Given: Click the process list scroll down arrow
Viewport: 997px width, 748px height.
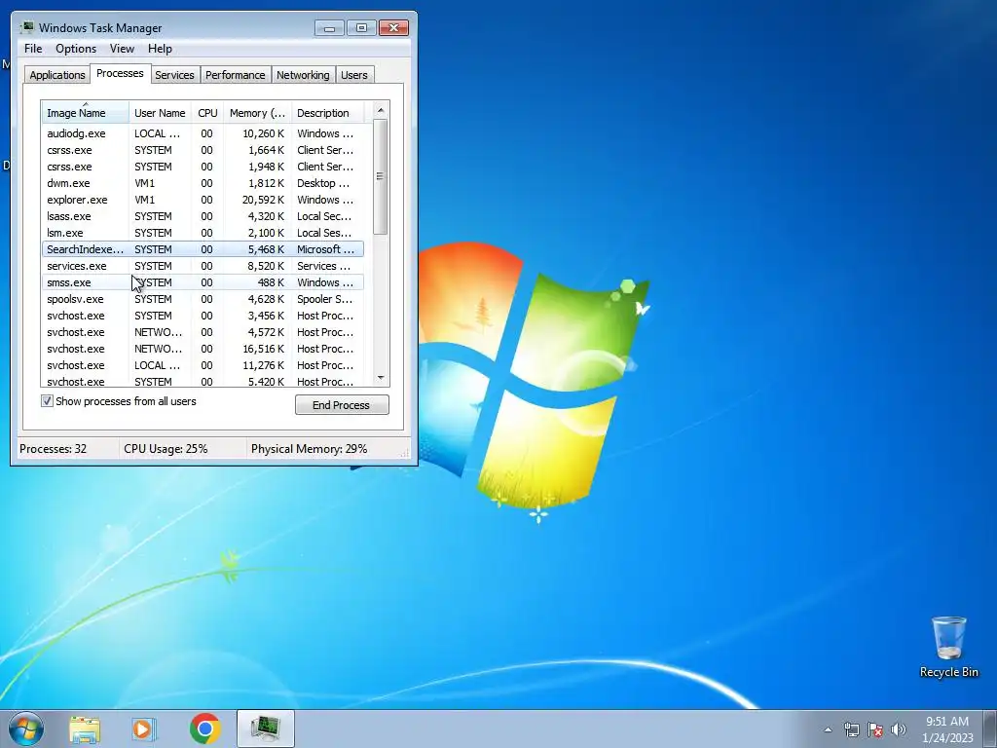Looking at the screenshot, I should point(381,378).
